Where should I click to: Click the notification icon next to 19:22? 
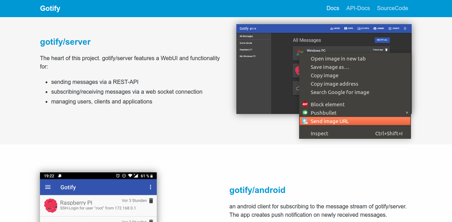[60, 176]
